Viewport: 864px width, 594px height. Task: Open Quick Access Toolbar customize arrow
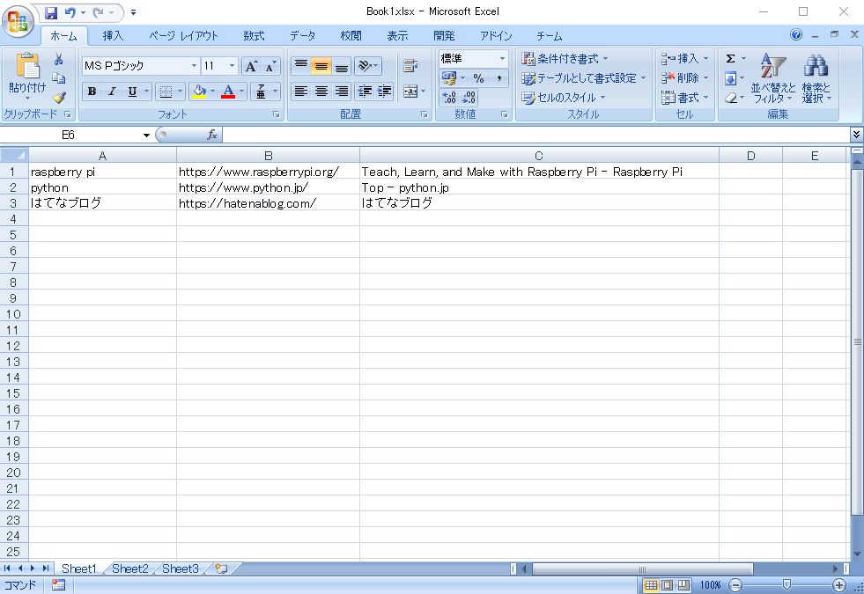tap(133, 12)
